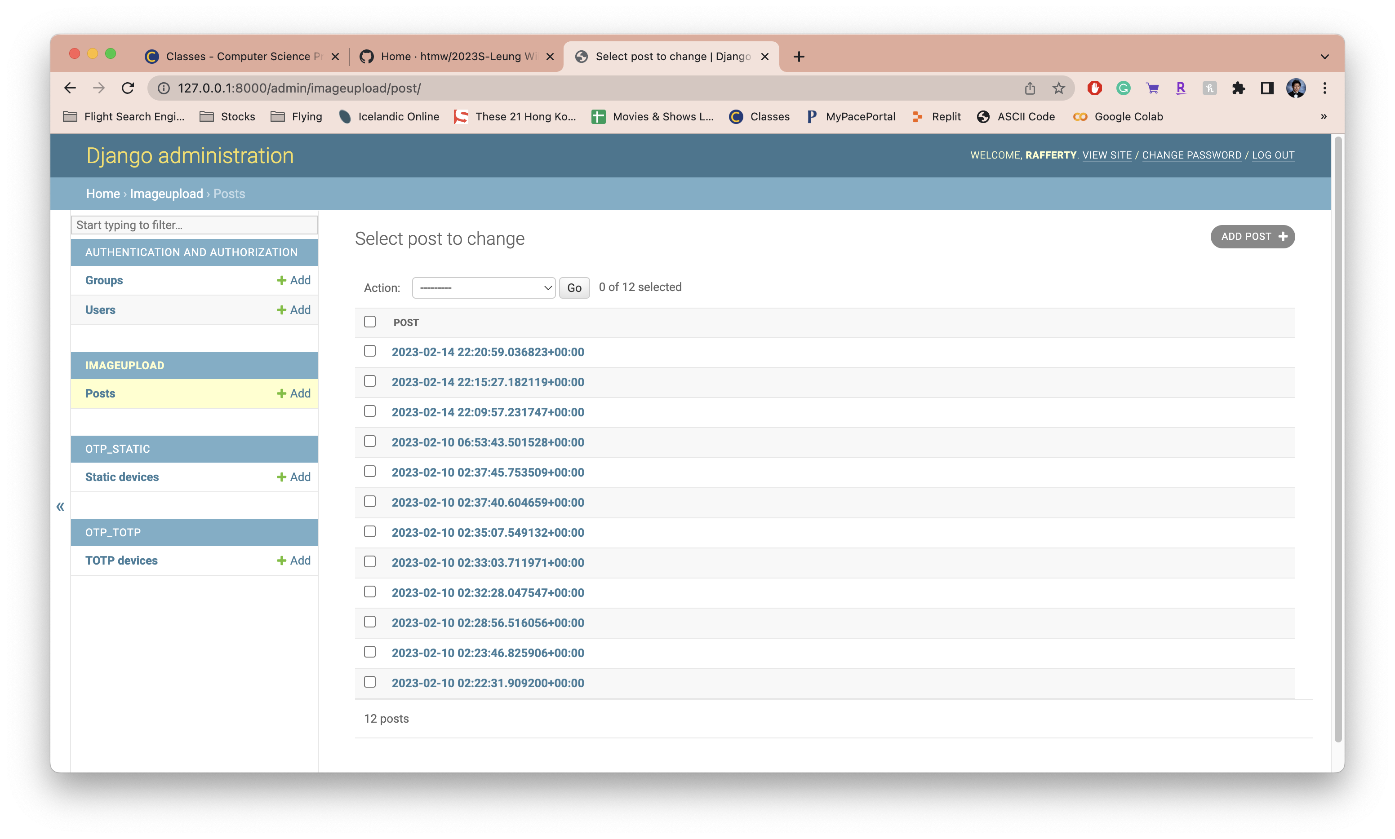Click the share page icon
Image resolution: width=1395 pixels, height=839 pixels.
pos(1030,88)
